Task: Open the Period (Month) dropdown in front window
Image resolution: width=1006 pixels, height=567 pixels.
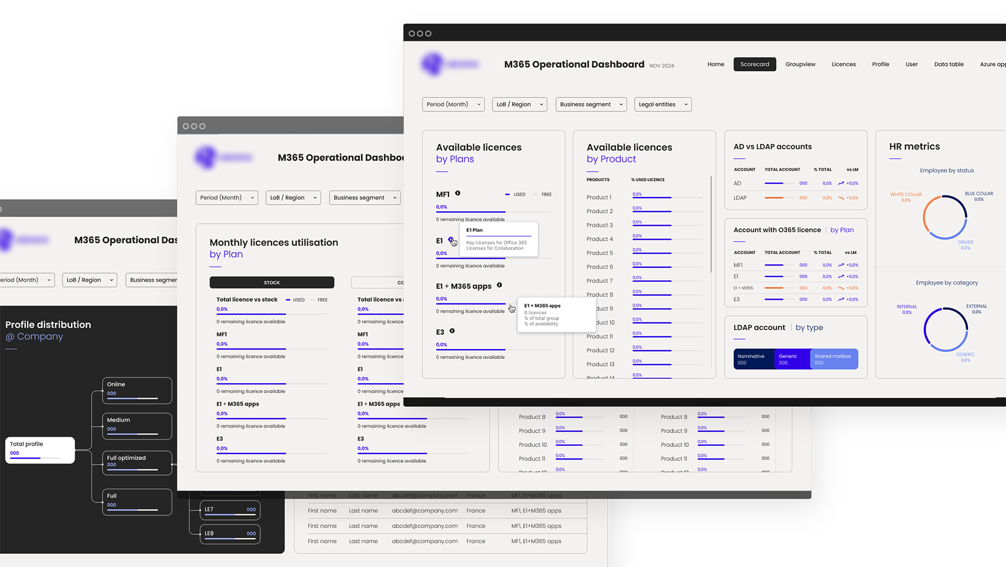Action: [x=453, y=104]
